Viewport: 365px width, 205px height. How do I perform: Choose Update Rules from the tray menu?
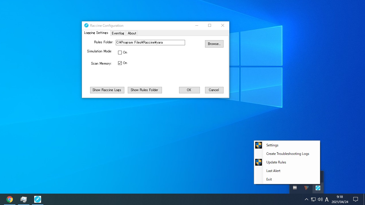click(287, 162)
